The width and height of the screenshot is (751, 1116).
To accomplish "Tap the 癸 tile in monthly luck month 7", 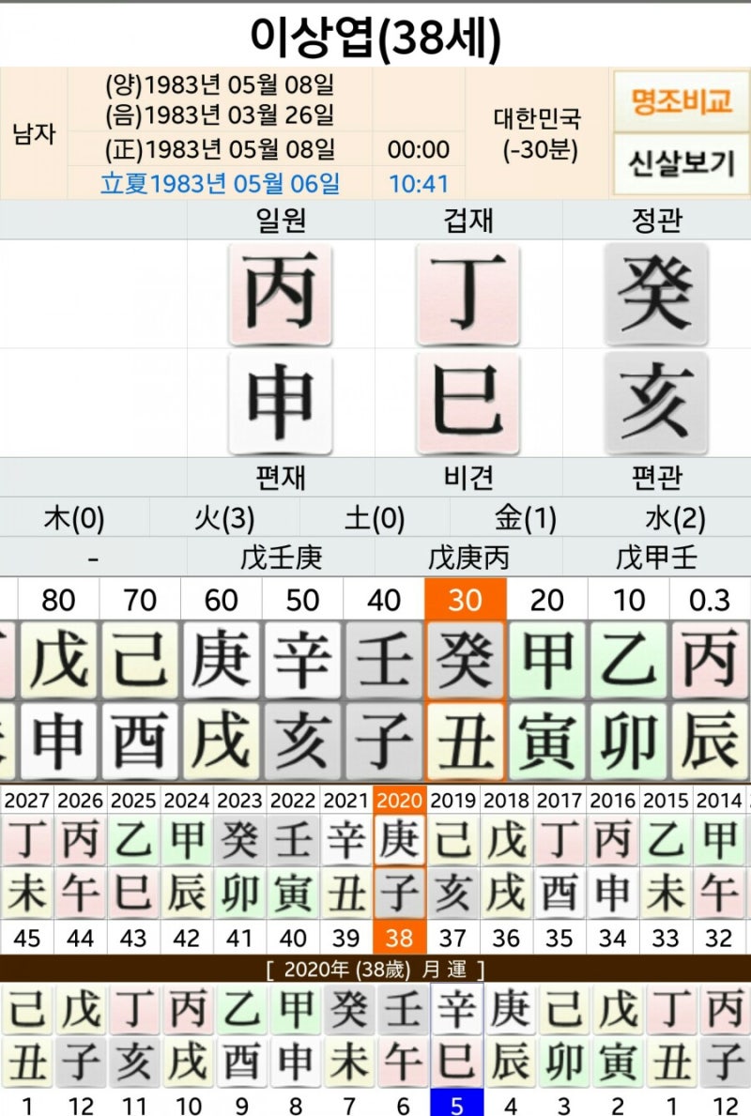I will point(349,1008).
